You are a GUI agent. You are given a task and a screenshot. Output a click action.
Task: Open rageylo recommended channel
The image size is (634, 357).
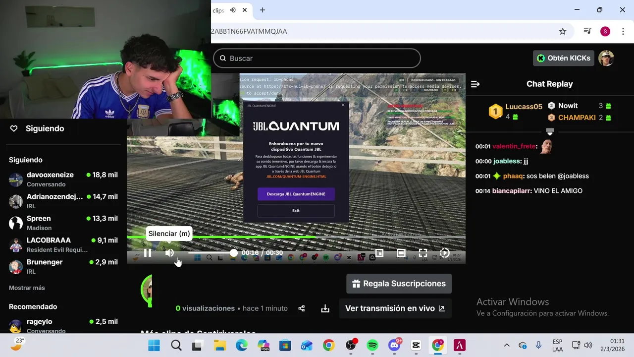coord(63,326)
